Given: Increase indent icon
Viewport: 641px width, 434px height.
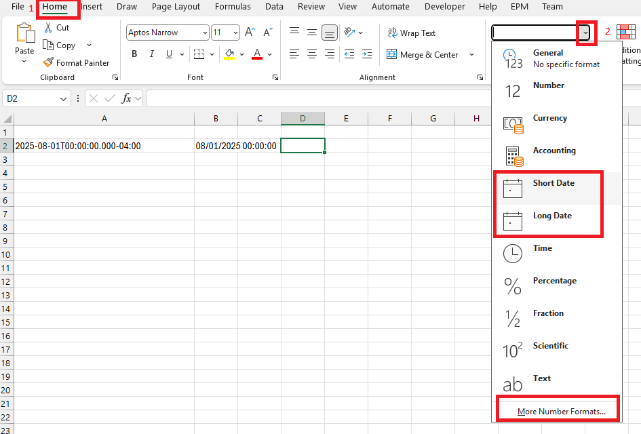Looking at the screenshot, I should click(367, 54).
